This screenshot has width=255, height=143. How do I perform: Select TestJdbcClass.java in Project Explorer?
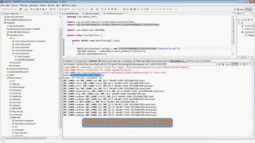pos(26,60)
